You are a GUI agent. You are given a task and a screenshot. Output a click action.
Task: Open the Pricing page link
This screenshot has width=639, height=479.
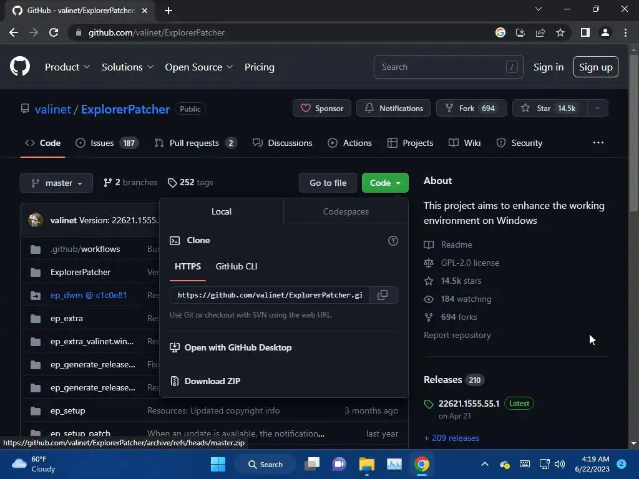(x=259, y=67)
